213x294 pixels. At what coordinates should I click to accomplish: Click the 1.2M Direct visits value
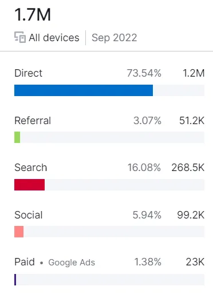pyautogui.click(x=194, y=73)
